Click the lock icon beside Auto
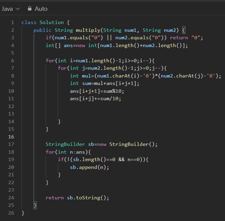The image size is (225, 221). pos(30,8)
